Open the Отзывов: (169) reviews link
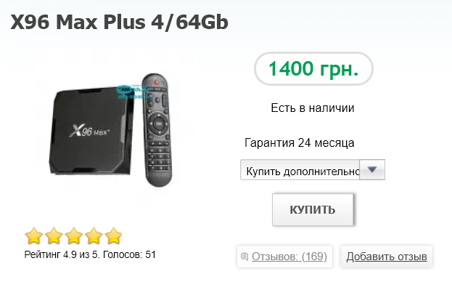The image size is (452, 298). click(289, 257)
